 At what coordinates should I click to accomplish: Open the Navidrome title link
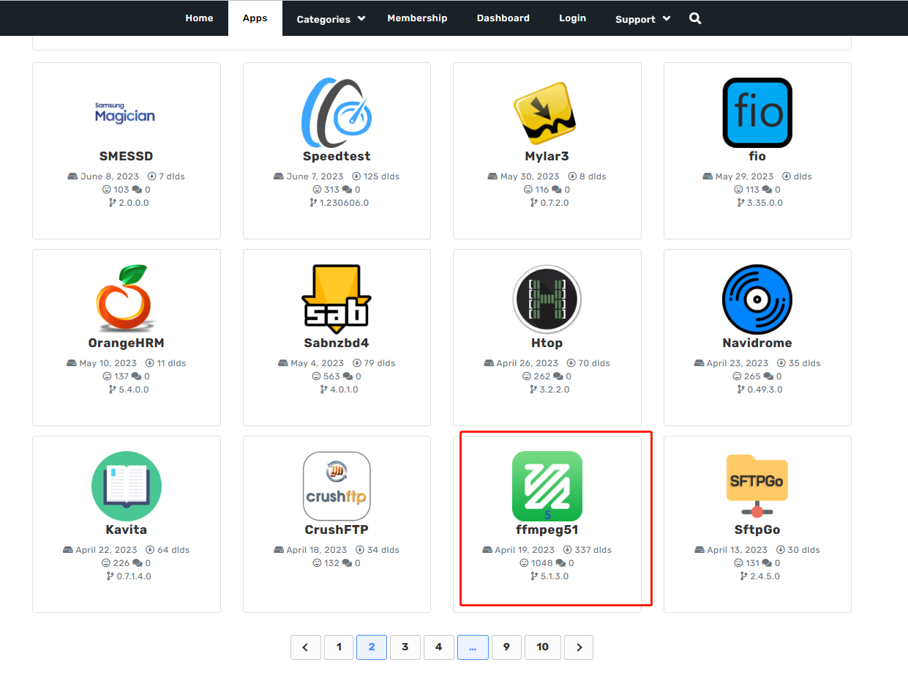[x=757, y=343]
